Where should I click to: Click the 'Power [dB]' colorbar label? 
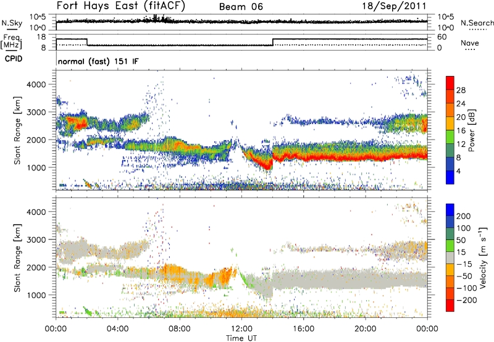[x=471, y=130]
